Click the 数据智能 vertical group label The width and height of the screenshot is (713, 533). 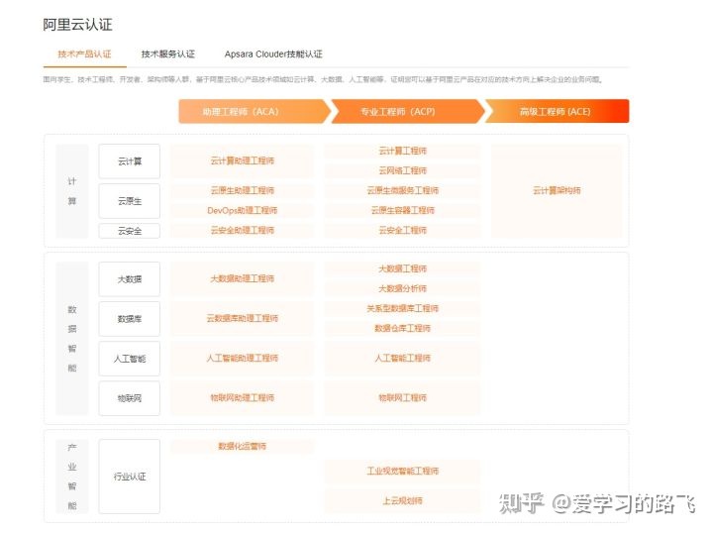point(72,339)
